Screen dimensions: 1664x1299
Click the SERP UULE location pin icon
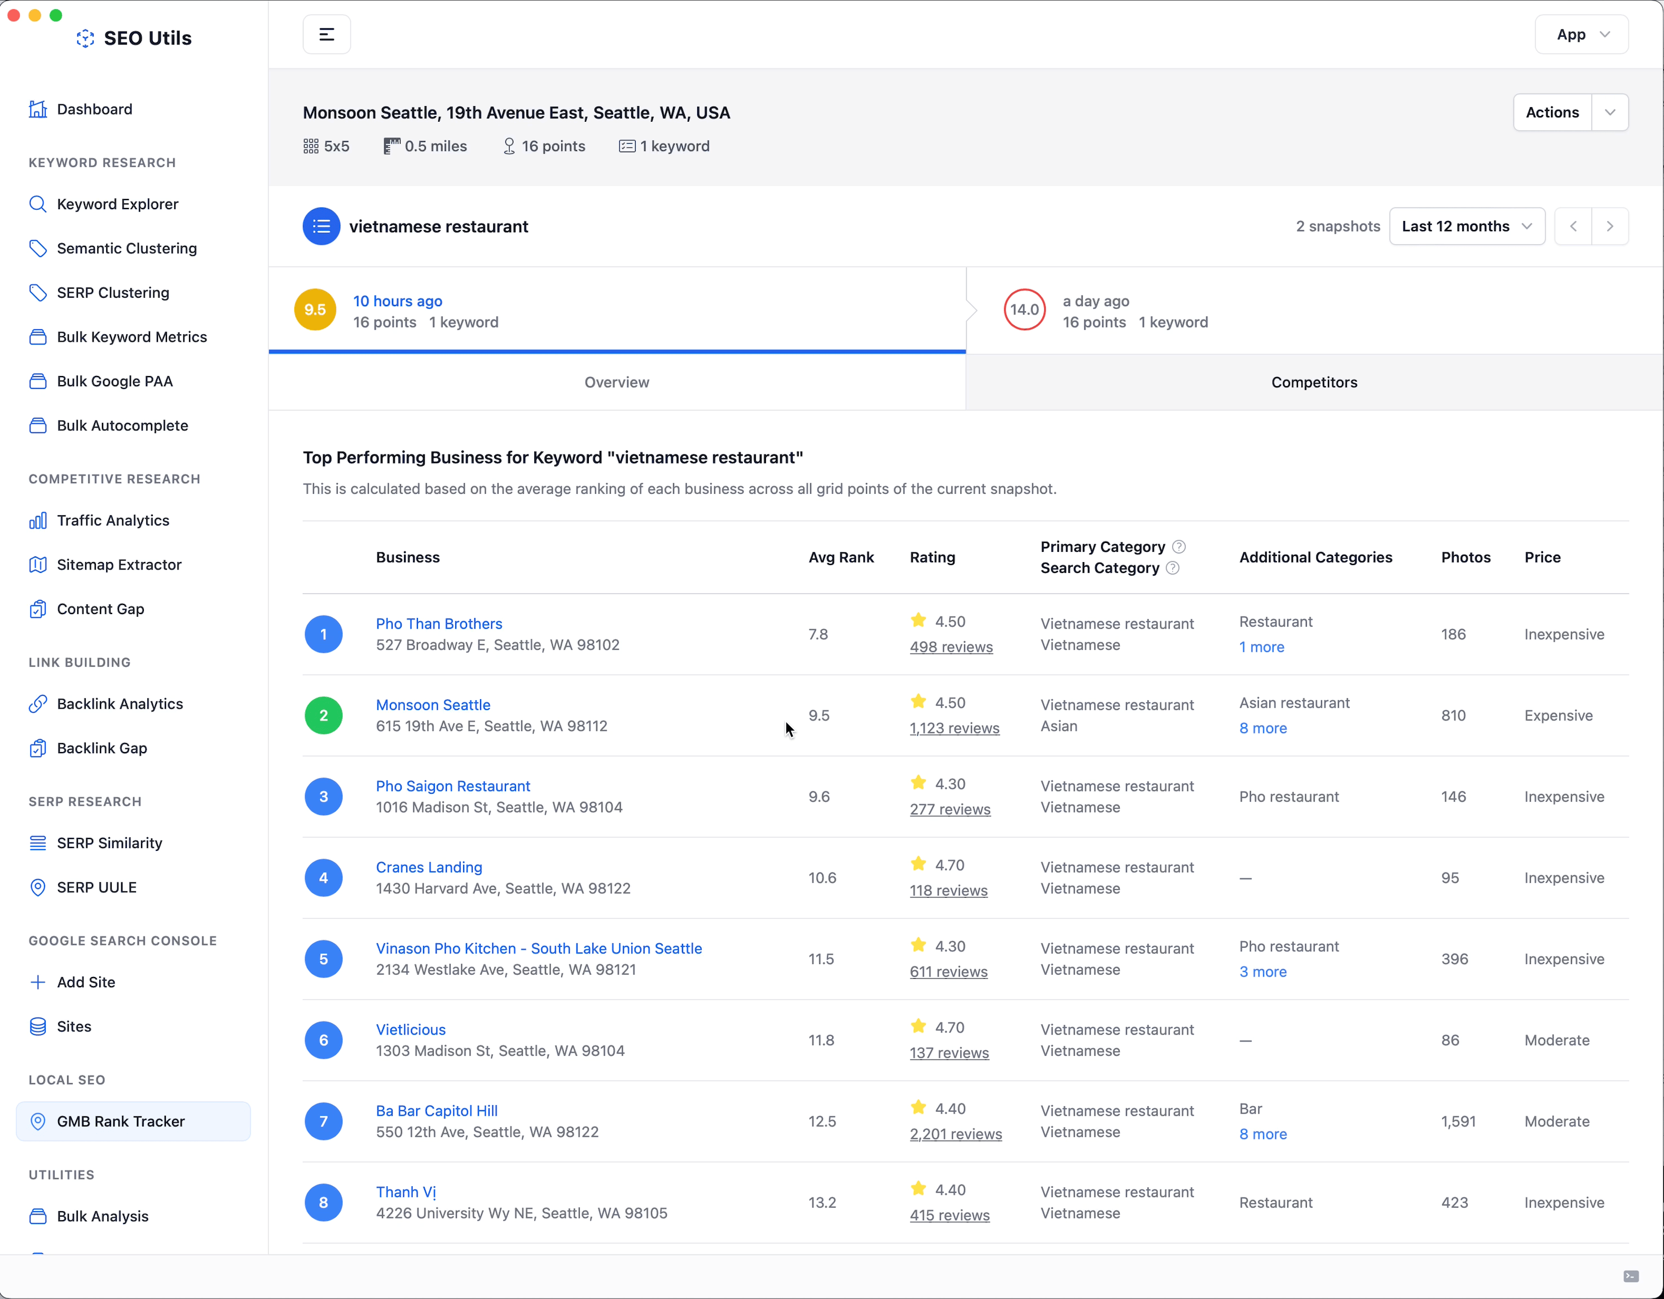coord(37,887)
